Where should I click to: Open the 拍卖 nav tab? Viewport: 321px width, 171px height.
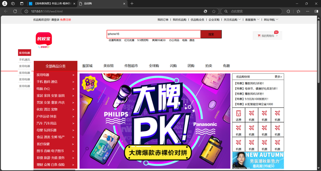209,66
